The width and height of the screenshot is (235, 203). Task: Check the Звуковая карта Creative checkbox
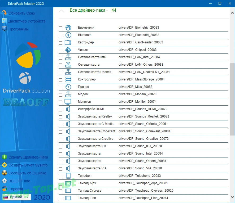tap(60, 139)
